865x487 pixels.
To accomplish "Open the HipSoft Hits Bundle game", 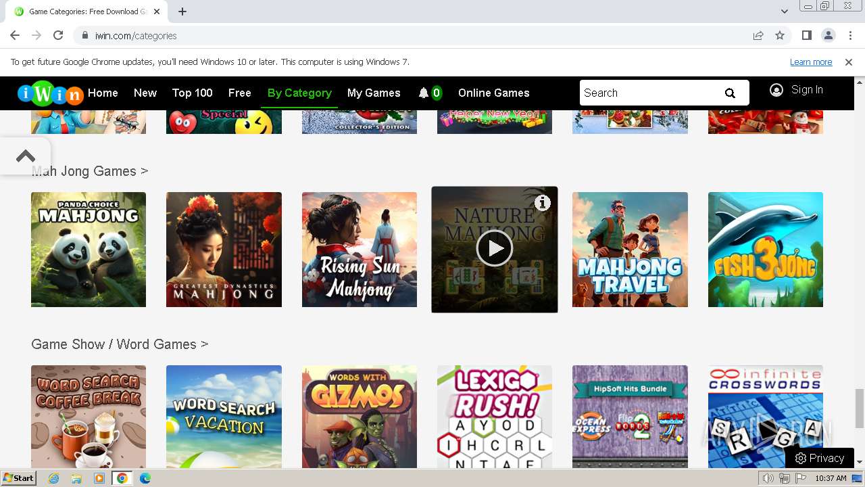I will coord(630,417).
